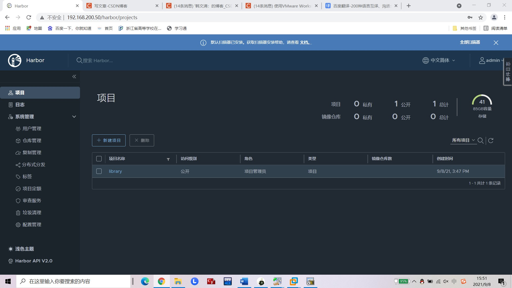Open the library project link
Viewport: 512px width, 288px height.
115,171
